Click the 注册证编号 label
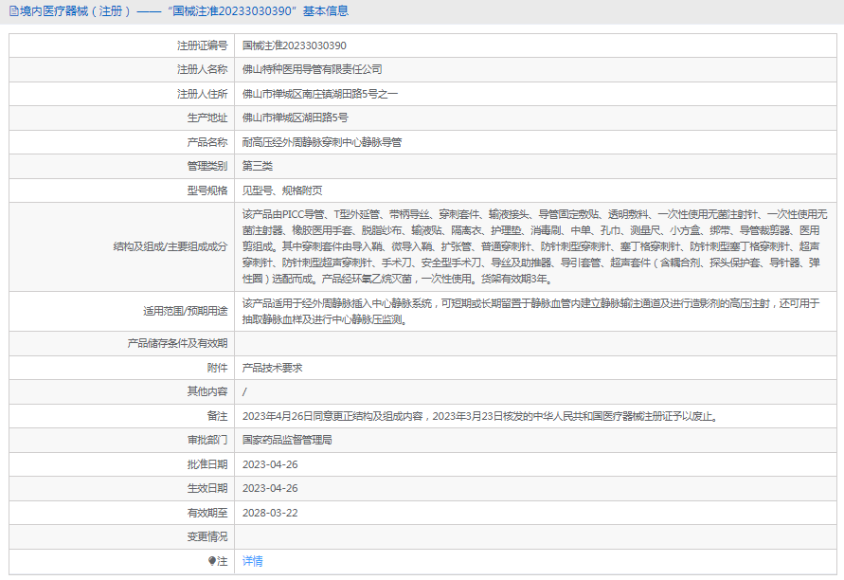Viewport: 844px width, 580px height. pos(203,45)
